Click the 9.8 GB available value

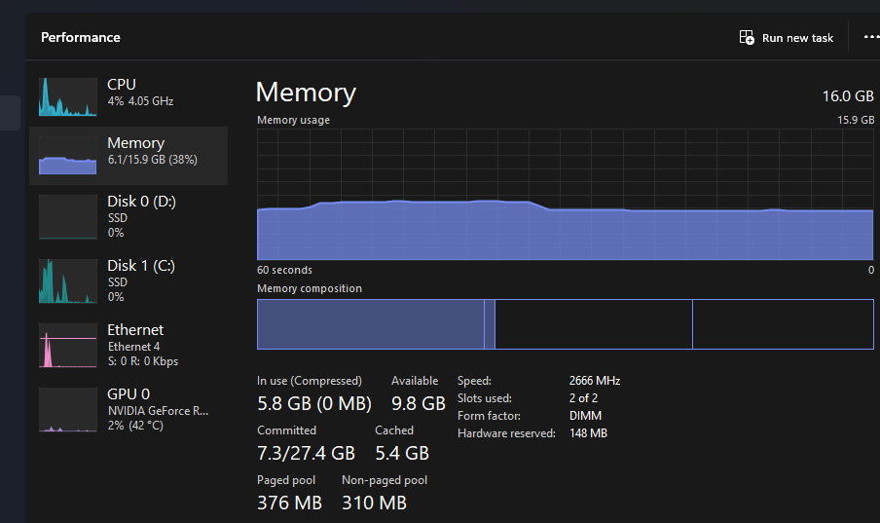point(419,403)
